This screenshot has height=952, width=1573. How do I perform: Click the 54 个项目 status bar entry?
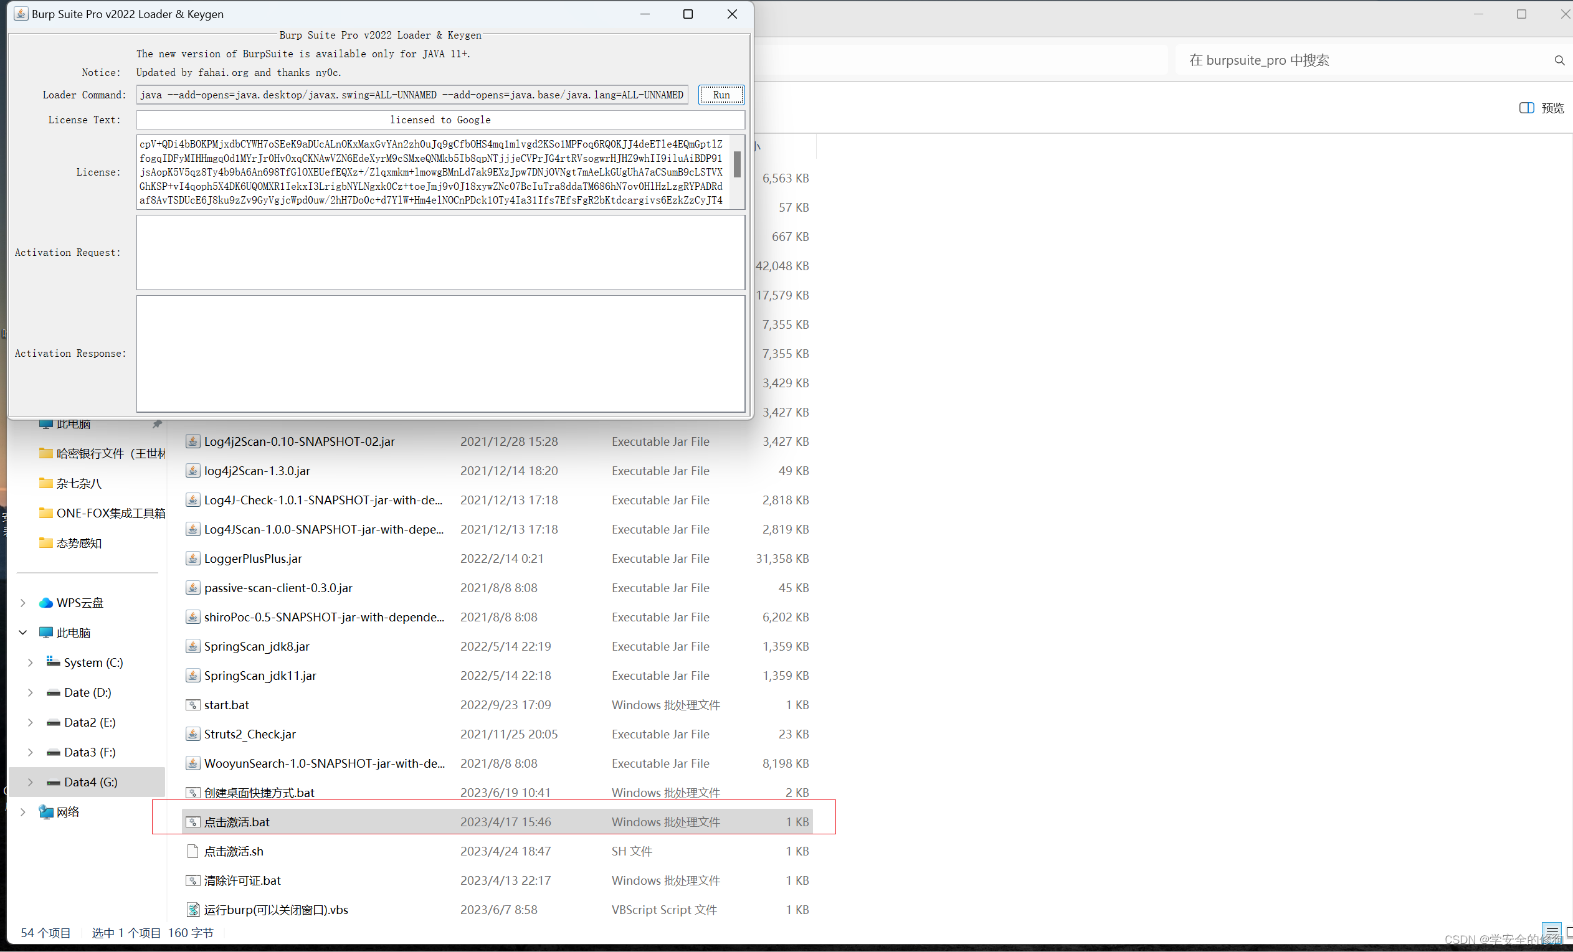click(x=45, y=933)
